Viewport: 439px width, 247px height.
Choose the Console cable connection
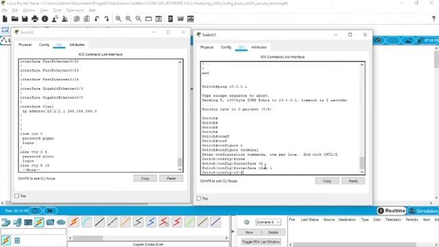[x=87, y=222]
